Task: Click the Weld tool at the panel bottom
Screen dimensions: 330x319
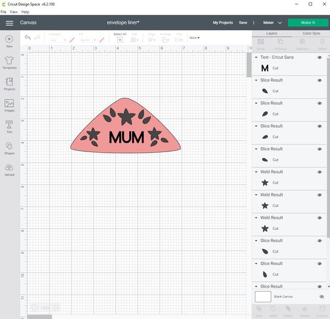Action: point(273,311)
